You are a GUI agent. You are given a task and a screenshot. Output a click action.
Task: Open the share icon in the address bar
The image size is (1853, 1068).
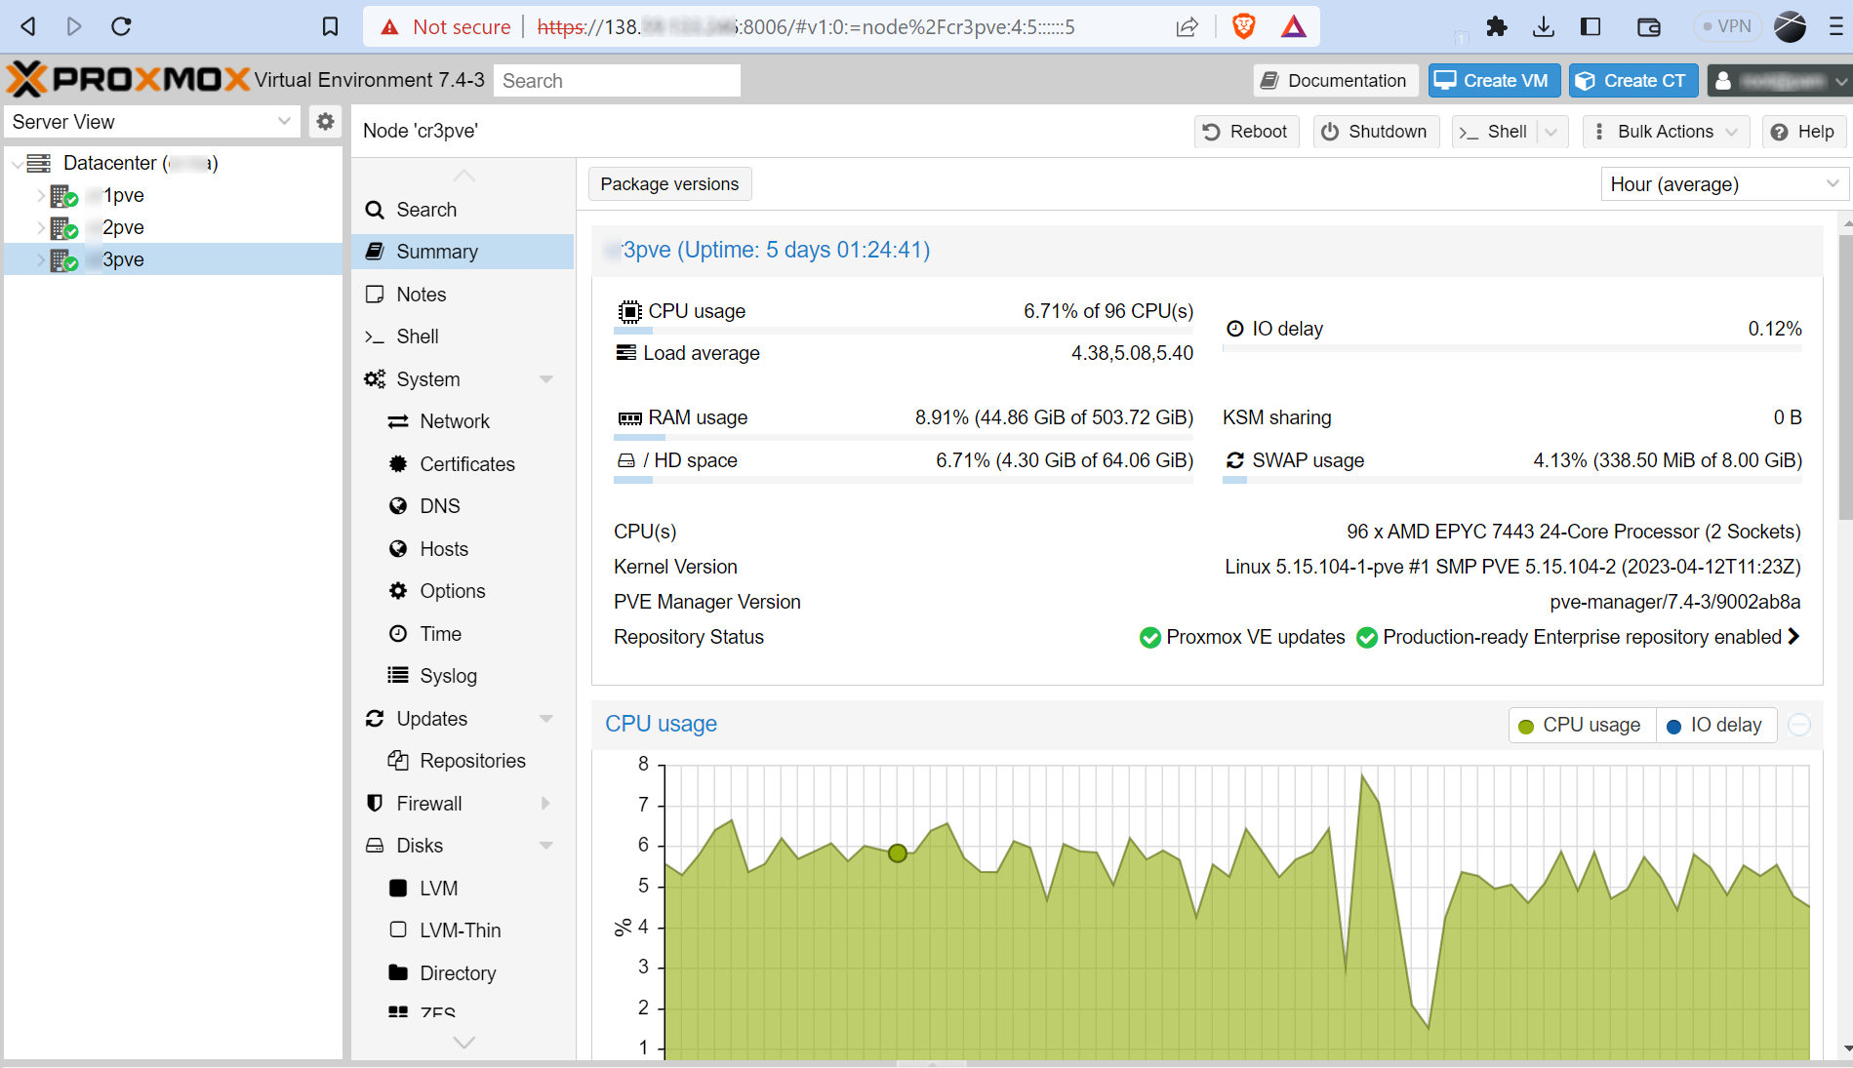[x=1187, y=26]
